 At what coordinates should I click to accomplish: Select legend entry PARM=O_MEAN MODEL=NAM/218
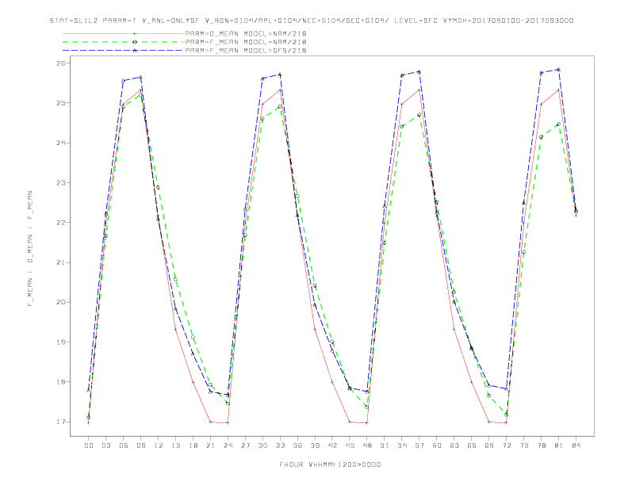[x=246, y=33]
